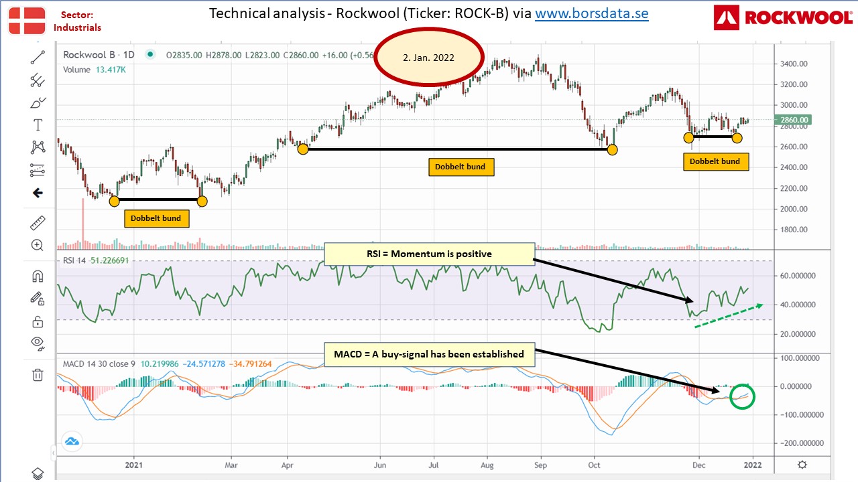Click the 2022 label on time axis
858x482 pixels.
click(x=751, y=464)
